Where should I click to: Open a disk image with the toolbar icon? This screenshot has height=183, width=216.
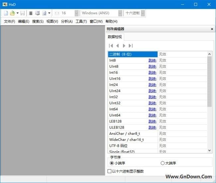coord(44,13)
